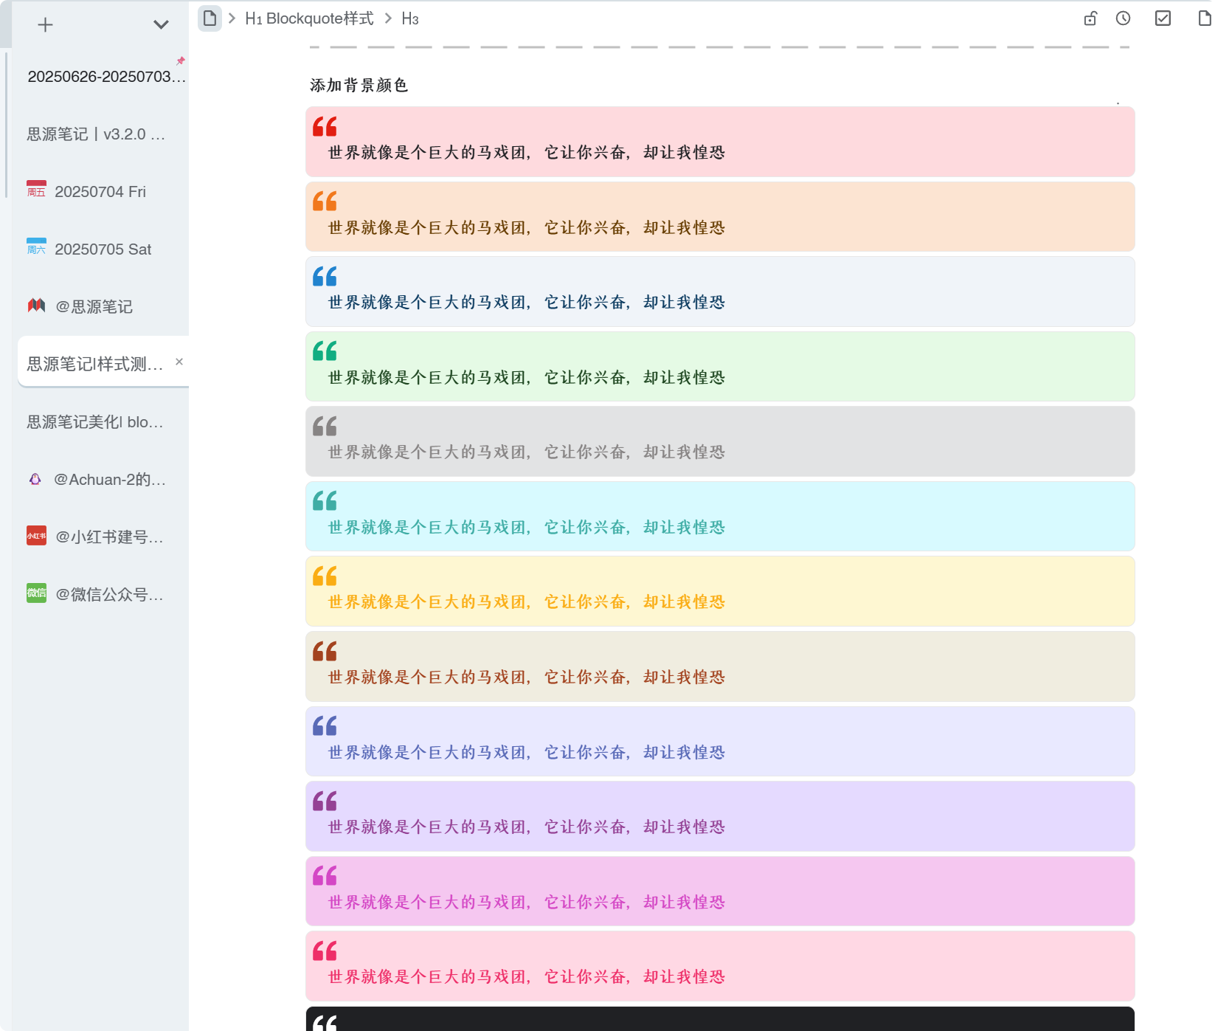Click the green 微信 icon in sidebar
Viewport: 1215px width, 1031px height.
36,593
